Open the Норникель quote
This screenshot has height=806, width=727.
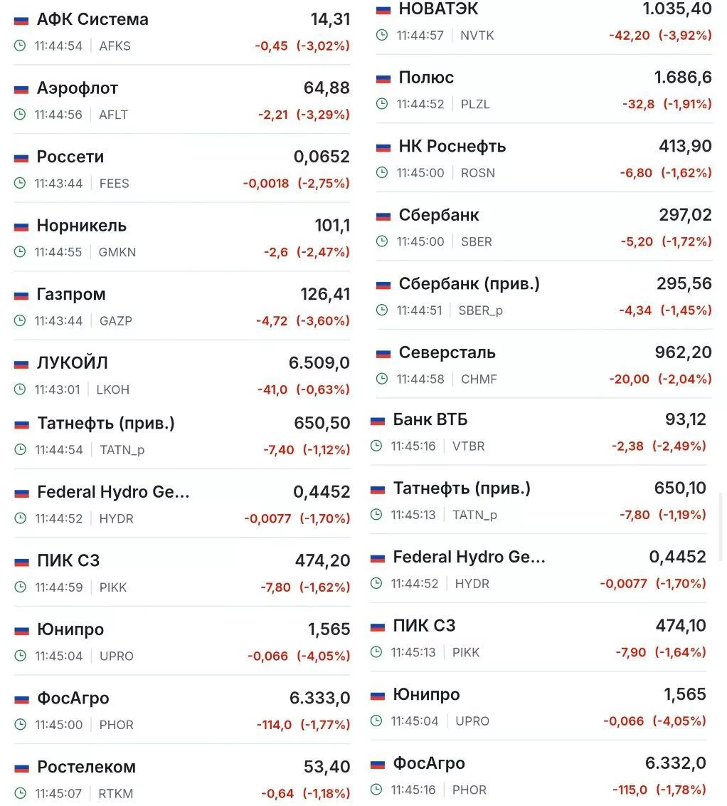(x=82, y=226)
